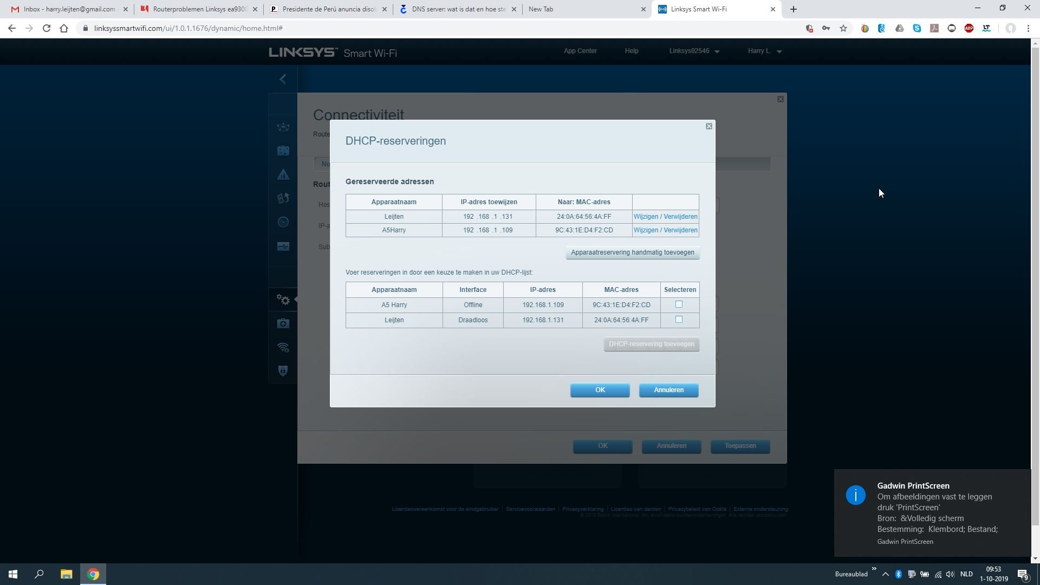1040x585 pixels.
Task: Open the security shield sidebar icon
Action: pos(283,371)
